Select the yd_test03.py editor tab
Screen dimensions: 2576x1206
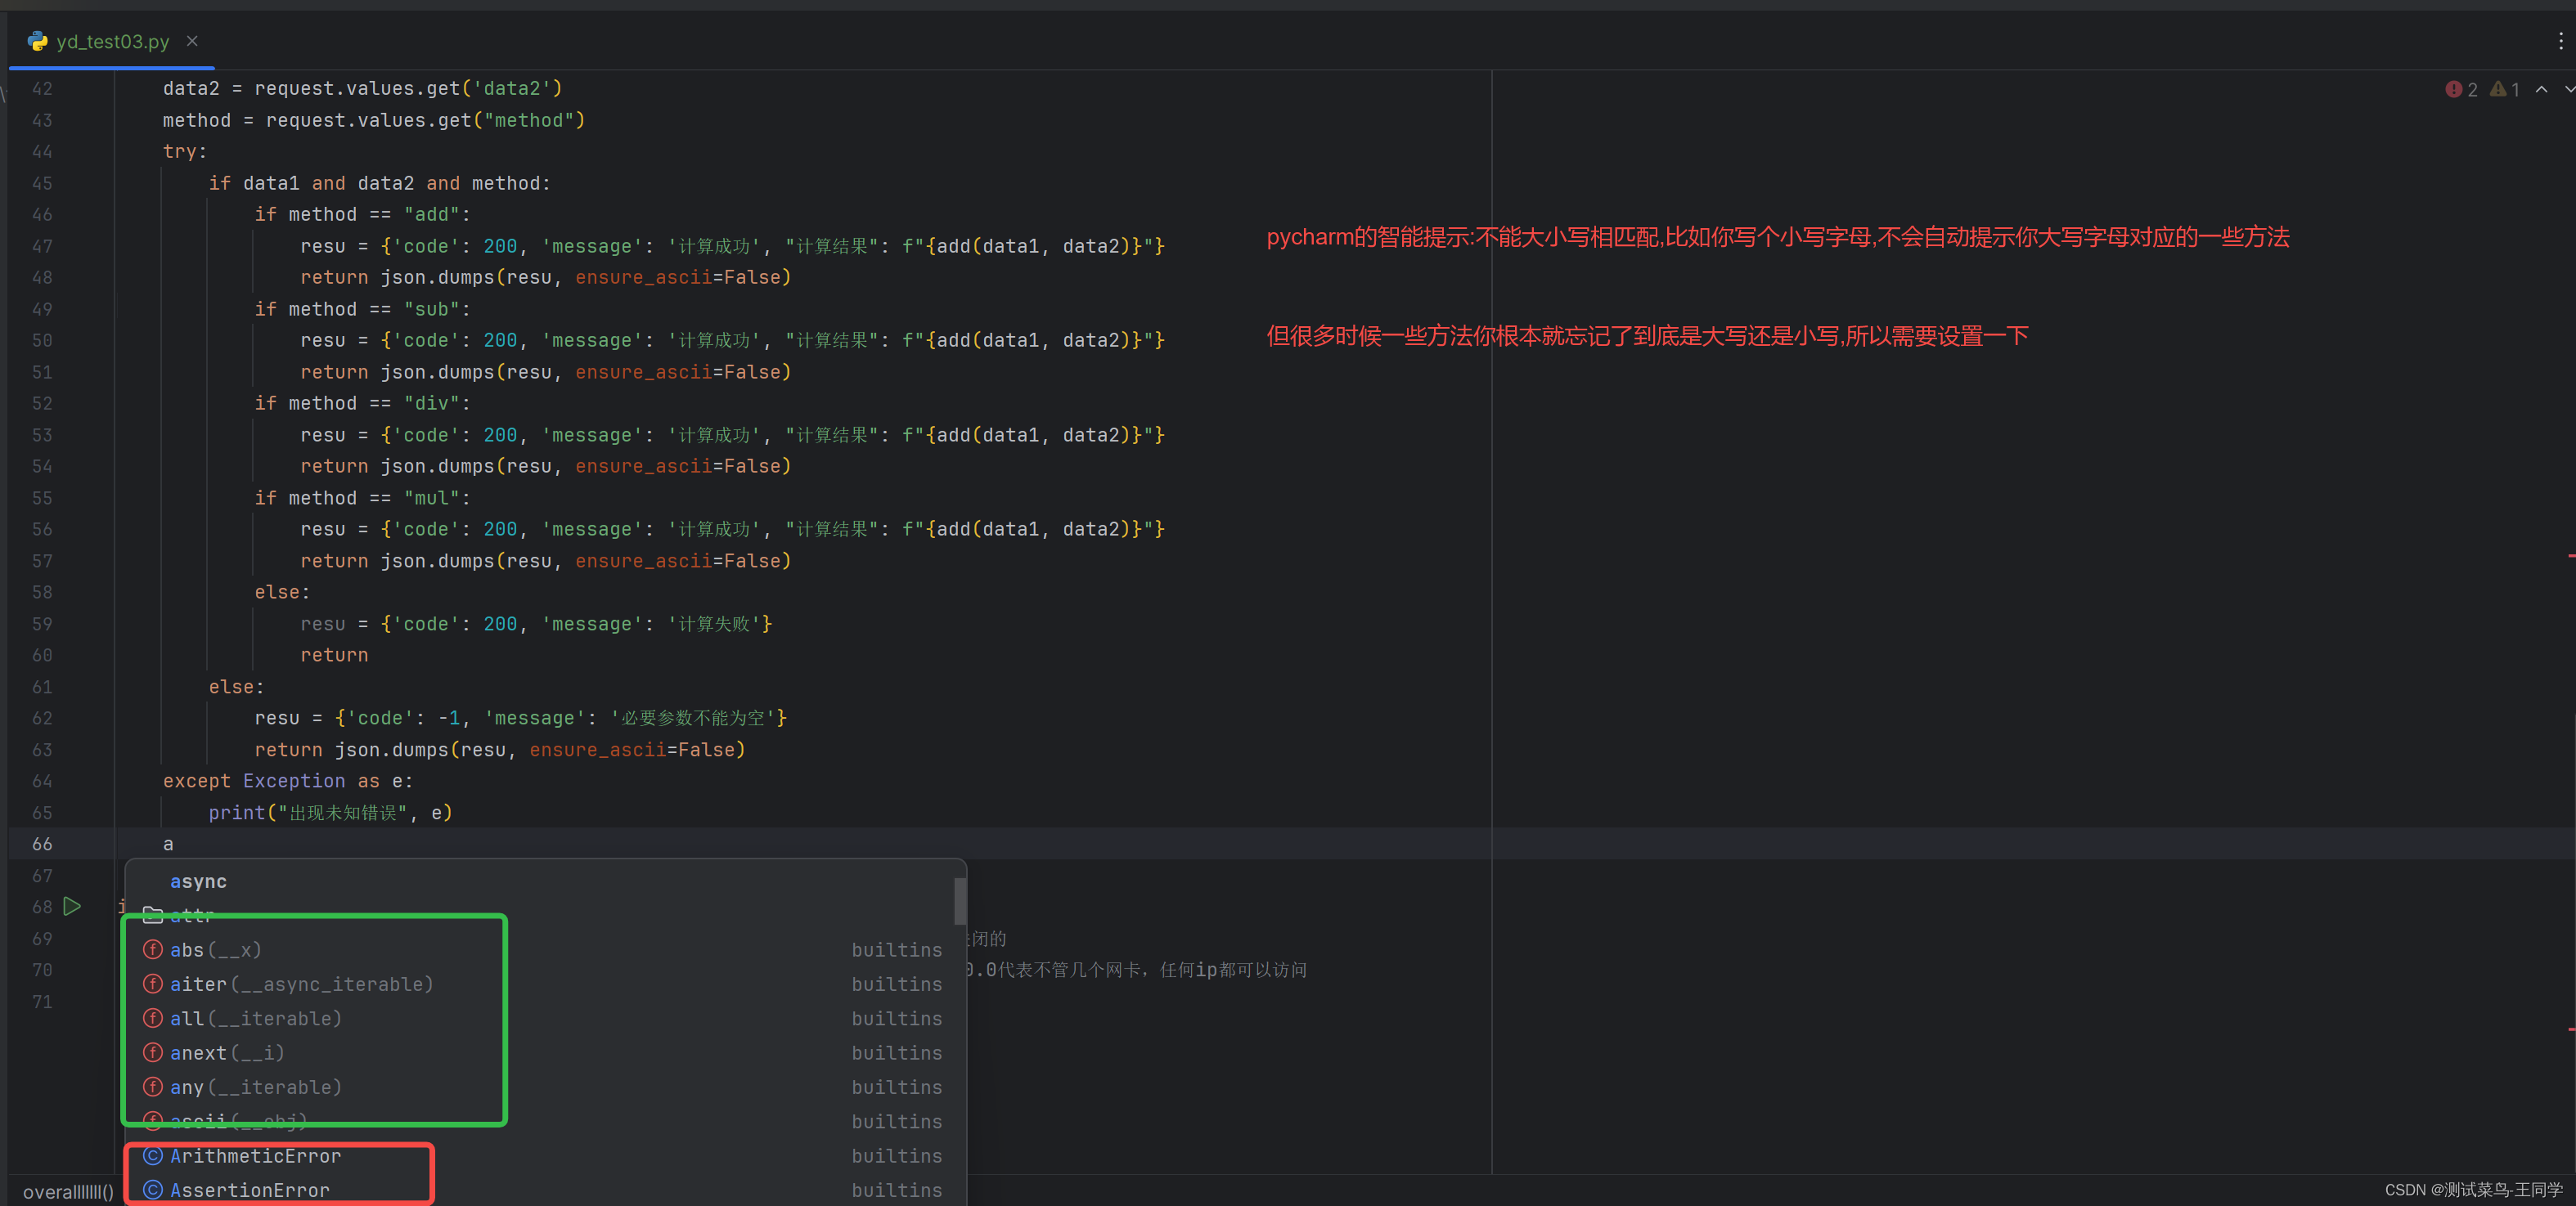(x=112, y=41)
